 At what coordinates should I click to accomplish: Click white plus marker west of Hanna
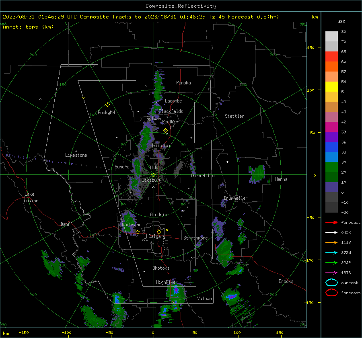click(x=227, y=162)
